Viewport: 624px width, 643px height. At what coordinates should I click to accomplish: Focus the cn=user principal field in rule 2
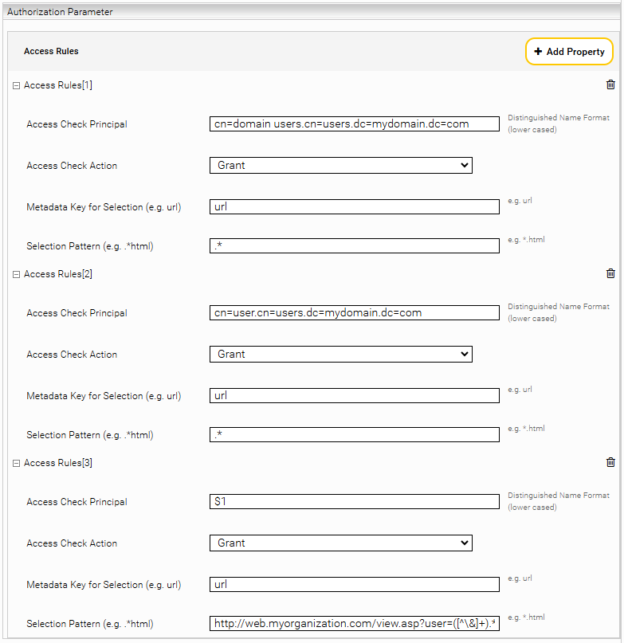(x=355, y=313)
